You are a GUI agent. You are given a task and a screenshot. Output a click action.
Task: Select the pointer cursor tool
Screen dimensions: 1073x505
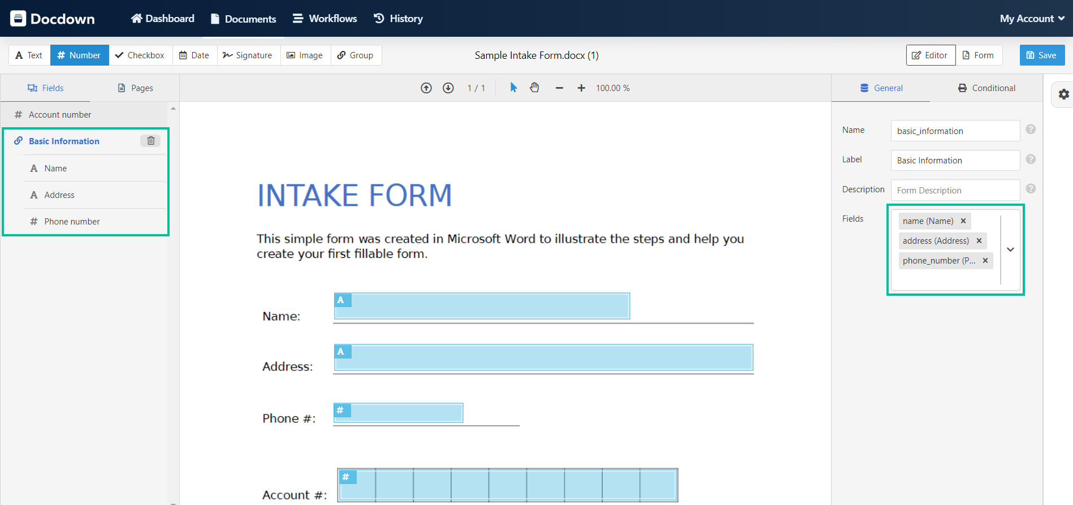pyautogui.click(x=513, y=88)
